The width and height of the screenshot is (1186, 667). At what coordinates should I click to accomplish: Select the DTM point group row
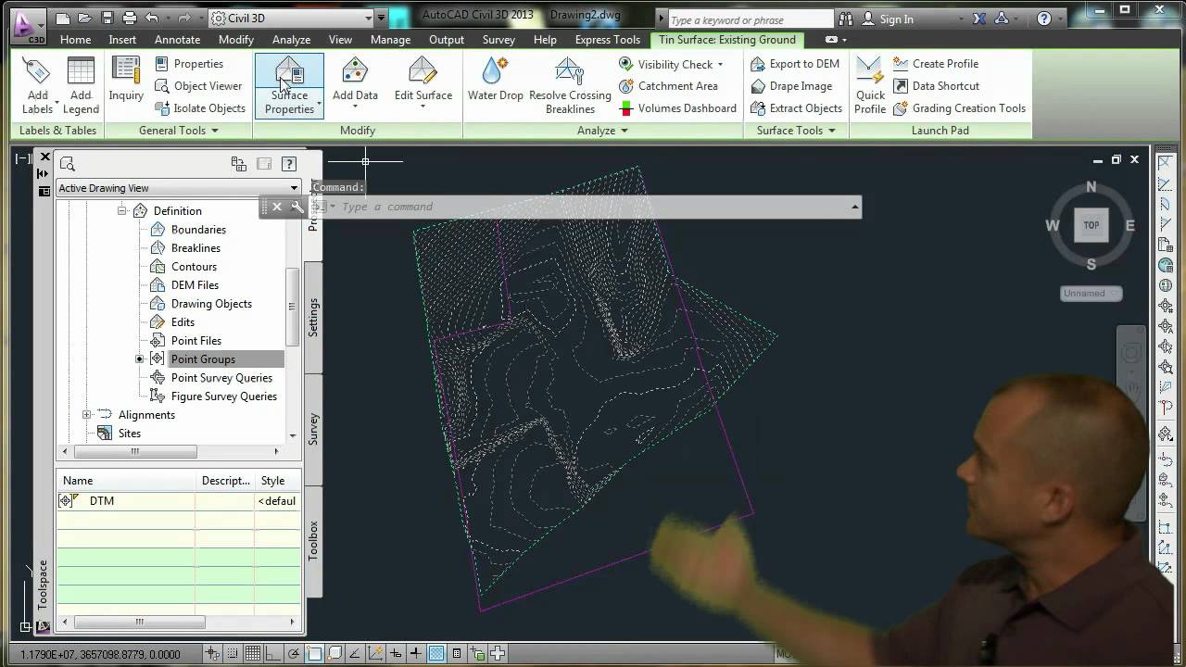pos(178,501)
